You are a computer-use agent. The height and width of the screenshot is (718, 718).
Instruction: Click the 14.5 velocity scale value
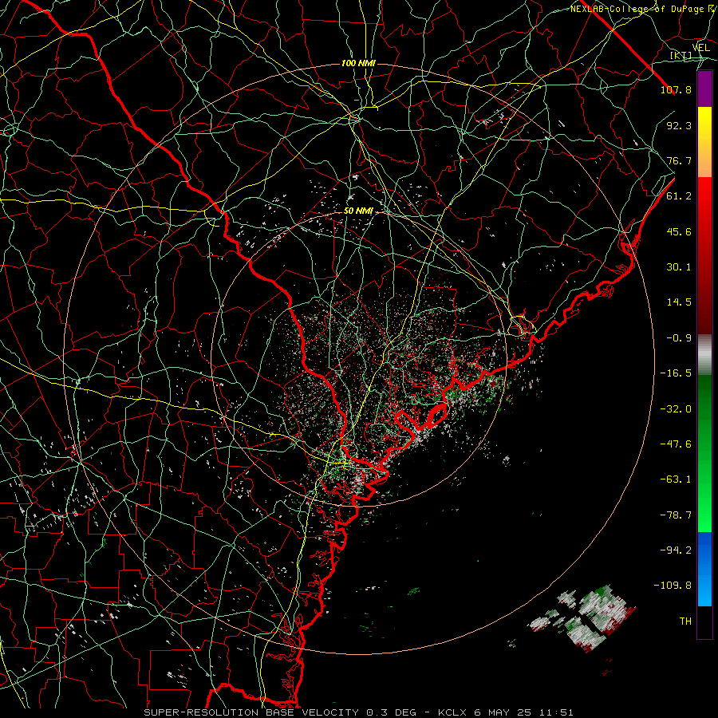(679, 302)
